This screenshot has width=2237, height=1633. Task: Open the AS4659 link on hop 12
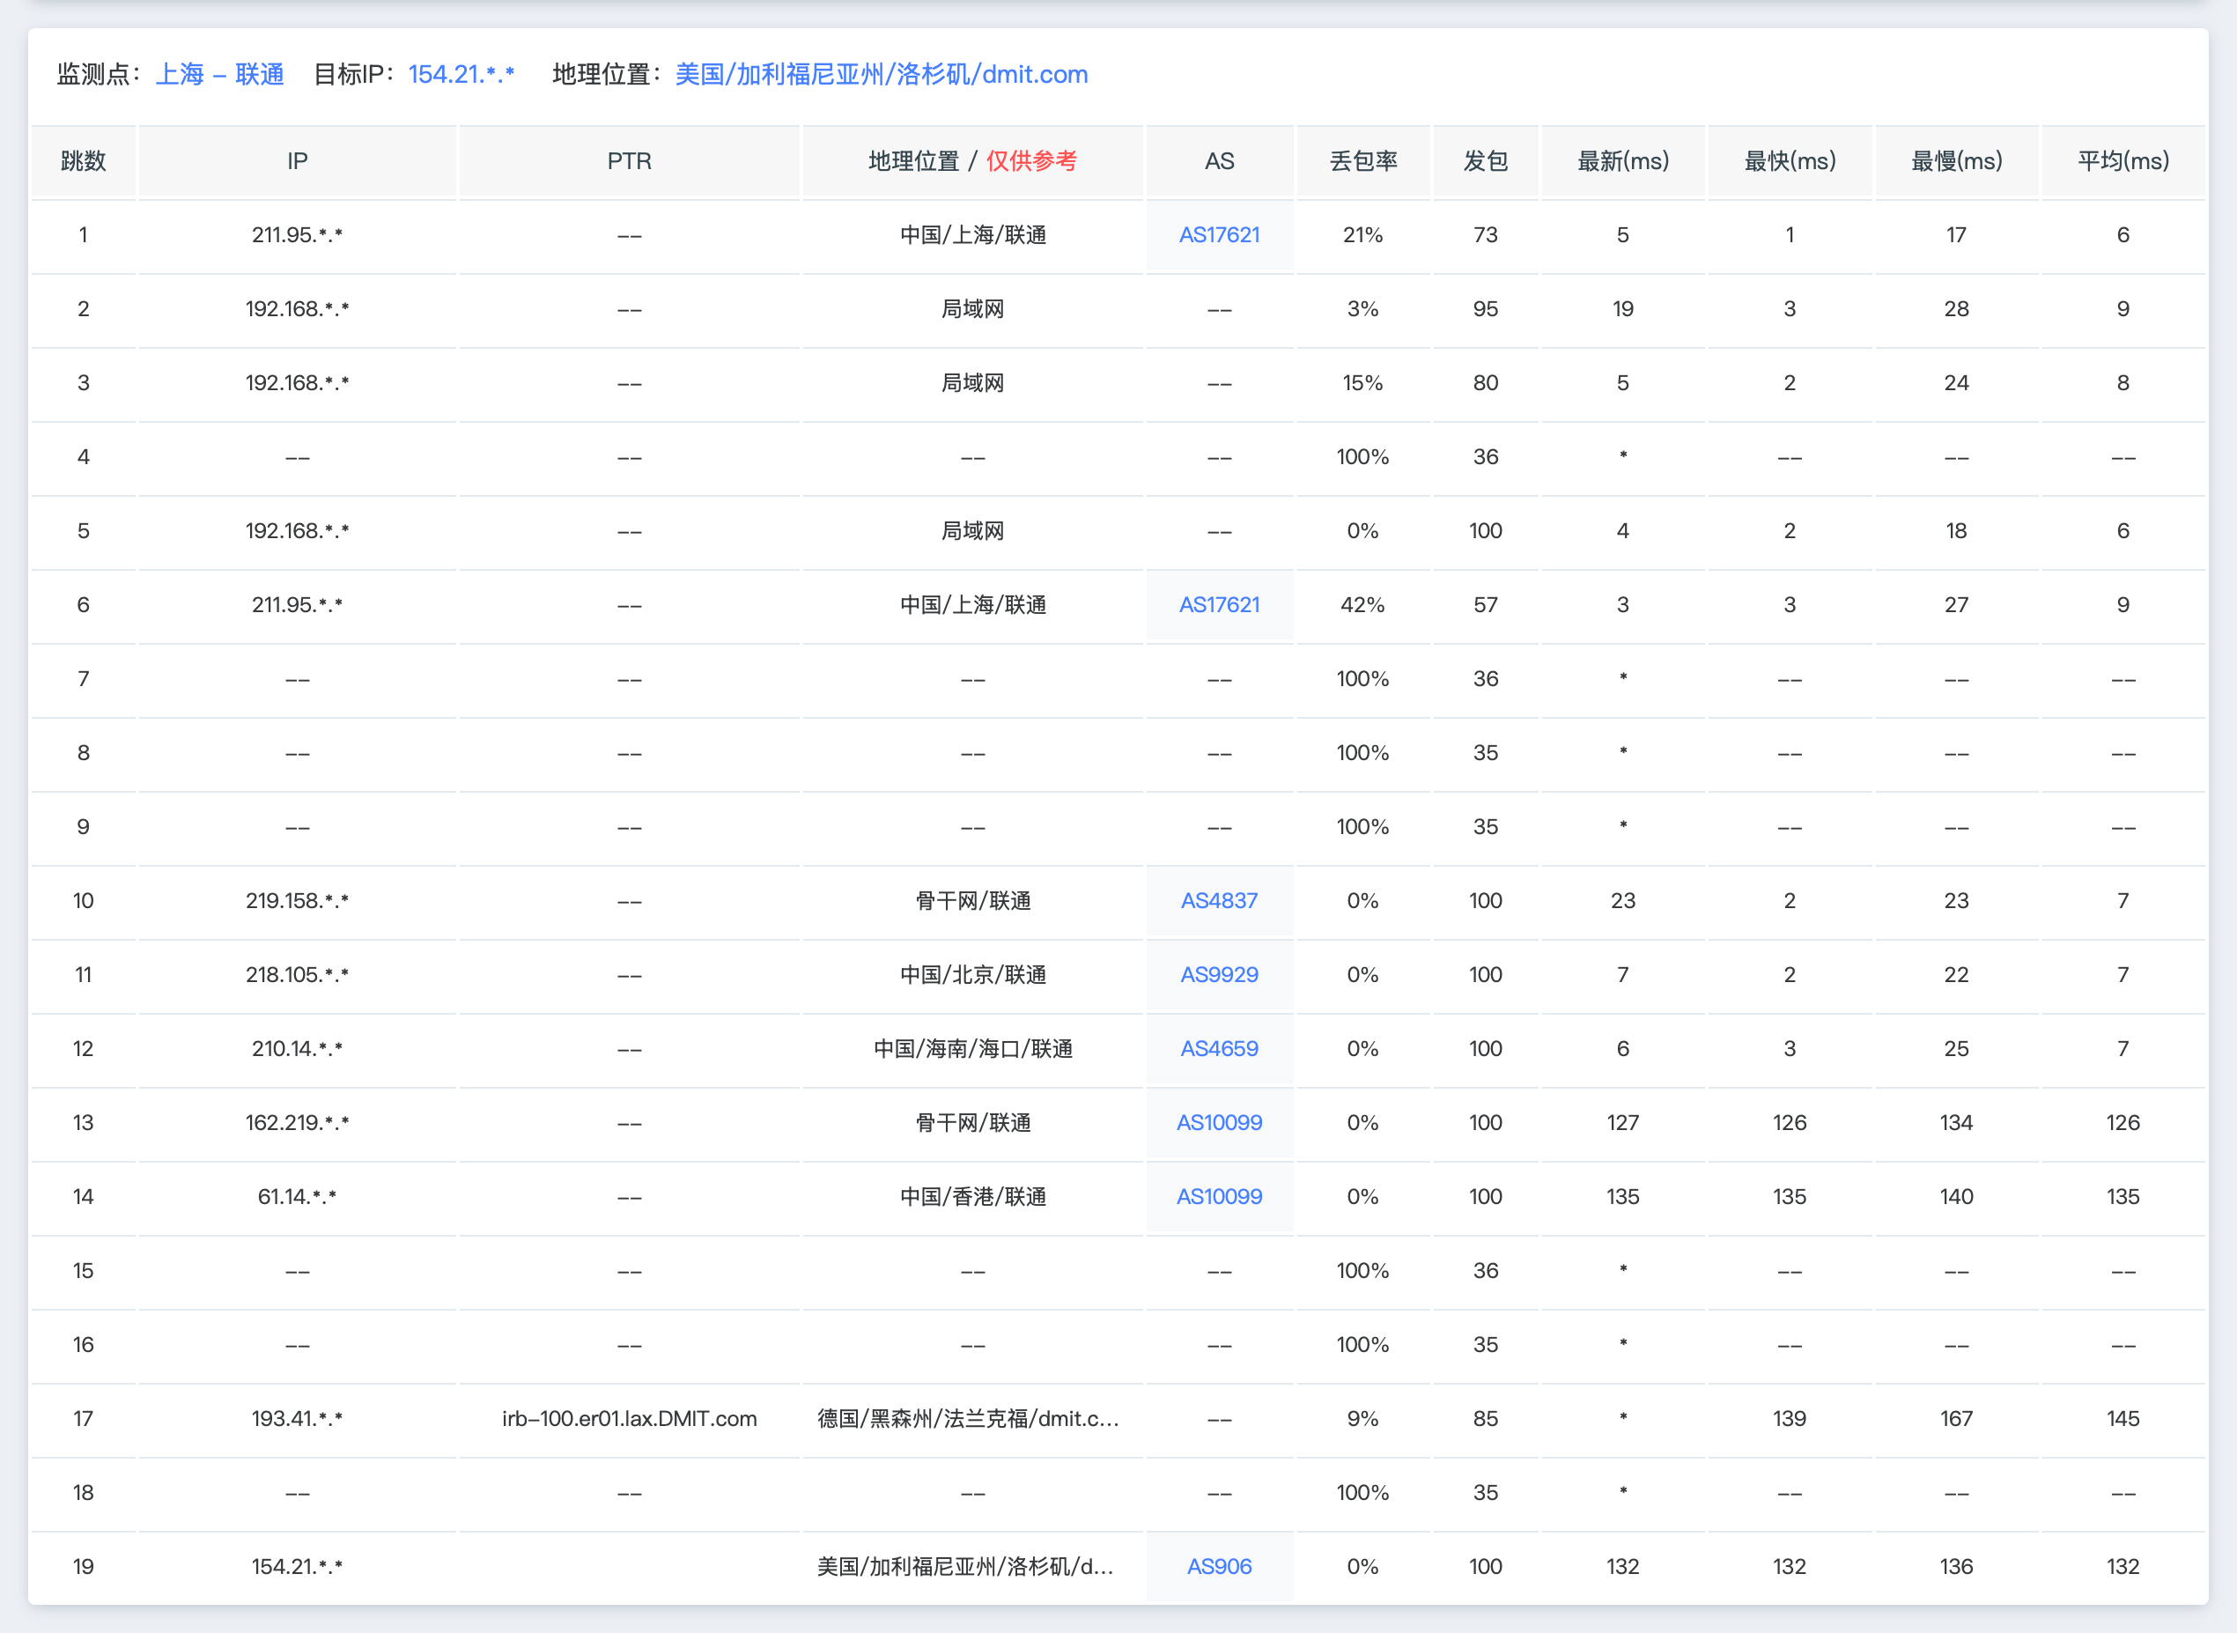pos(1219,1049)
